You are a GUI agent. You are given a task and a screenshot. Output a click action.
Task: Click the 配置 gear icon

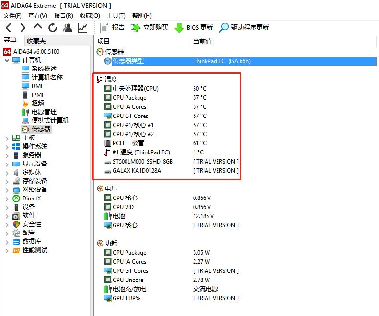coord(16,233)
